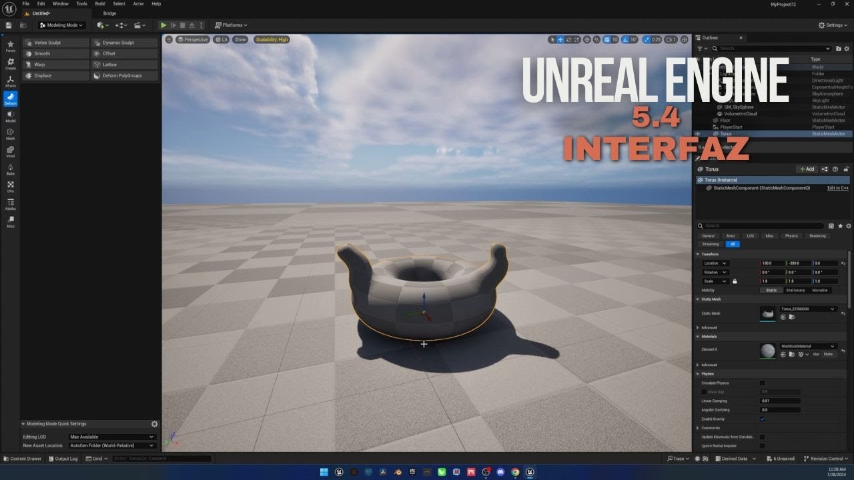
Task: Open the Platforms dropdown
Action: (231, 25)
